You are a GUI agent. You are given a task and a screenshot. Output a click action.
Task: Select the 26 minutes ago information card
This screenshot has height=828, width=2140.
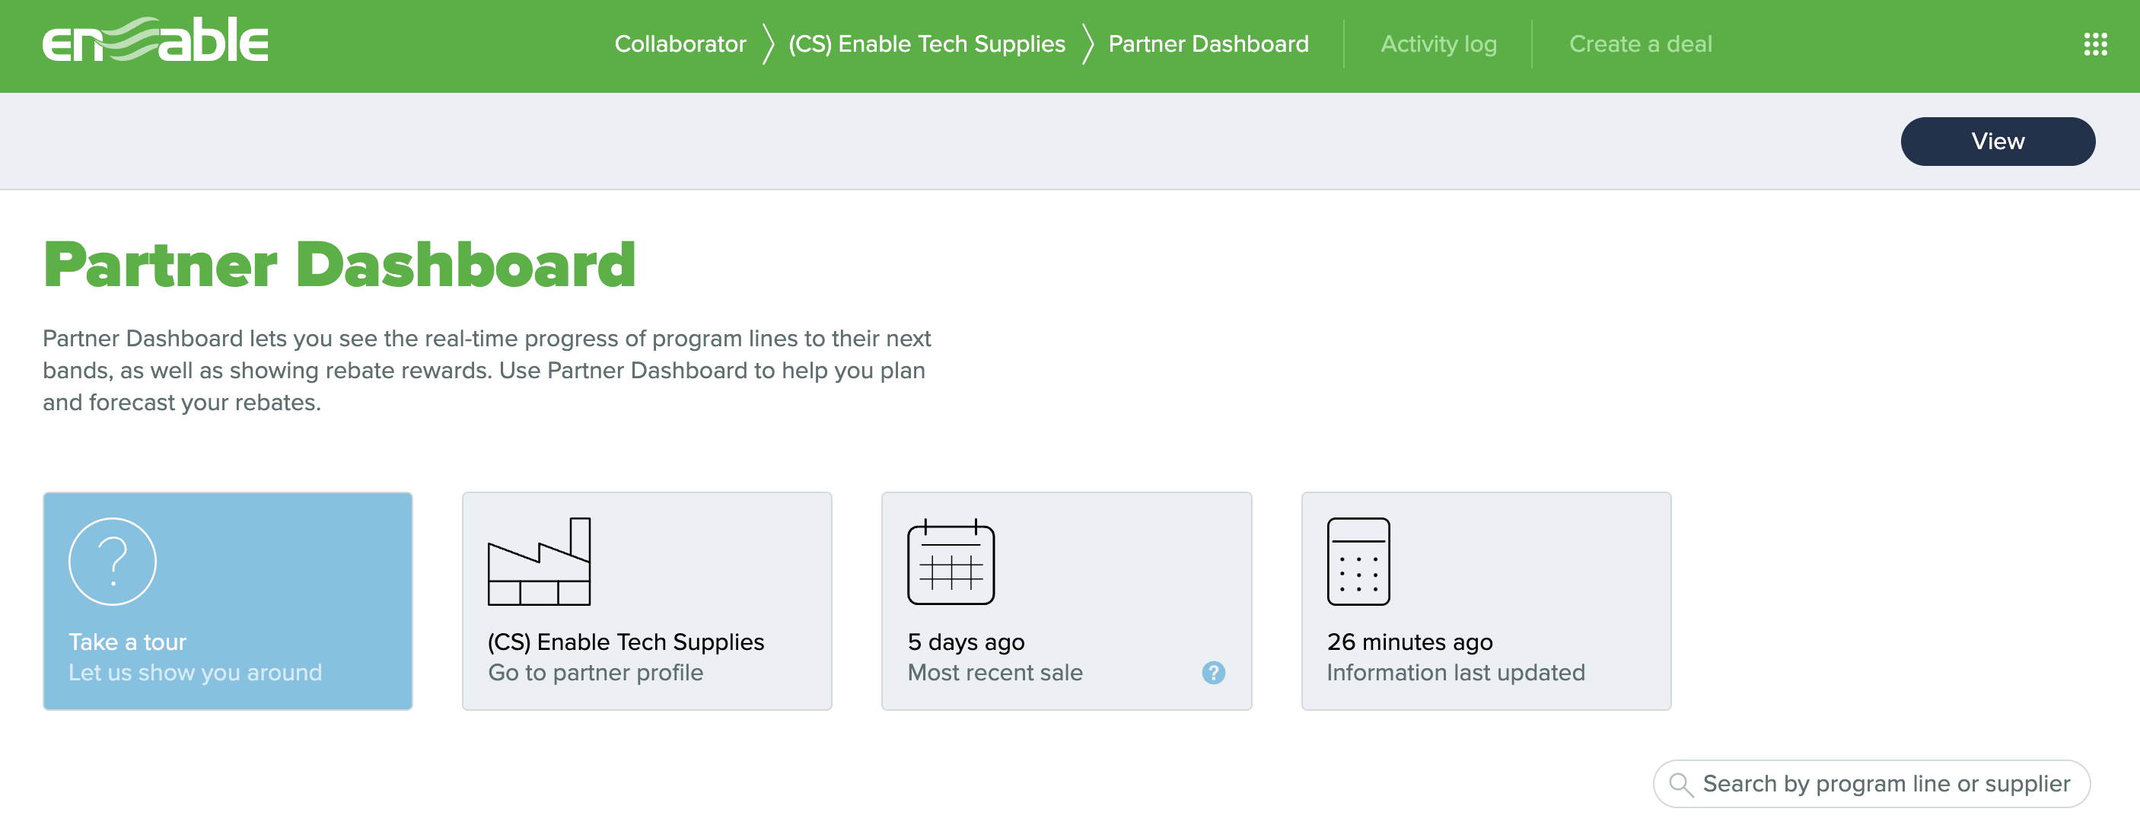pos(1486,601)
